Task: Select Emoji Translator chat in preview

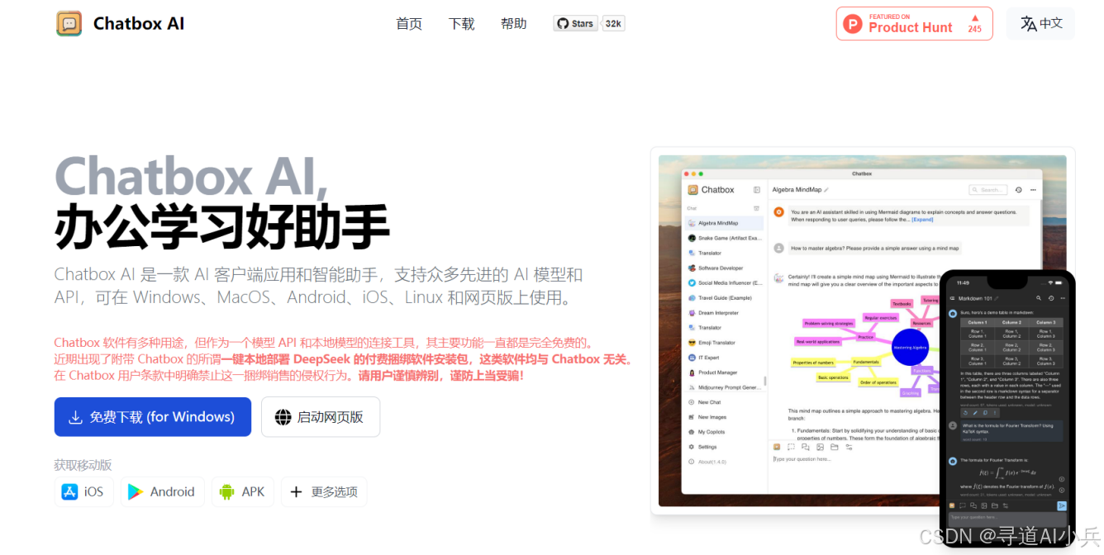Action: coord(725,343)
